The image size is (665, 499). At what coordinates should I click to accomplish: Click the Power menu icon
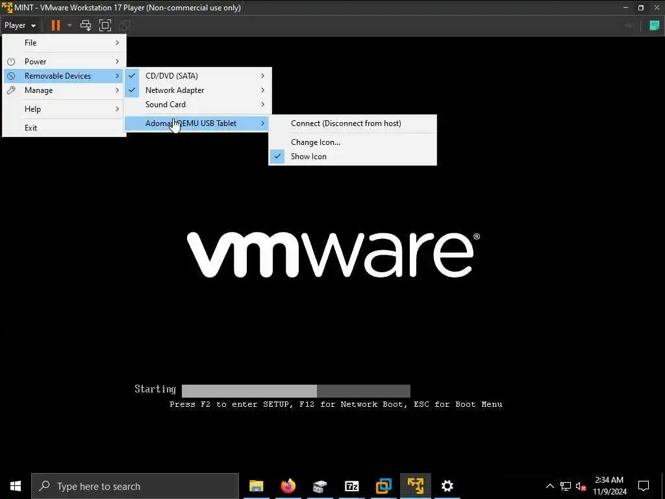click(x=11, y=62)
